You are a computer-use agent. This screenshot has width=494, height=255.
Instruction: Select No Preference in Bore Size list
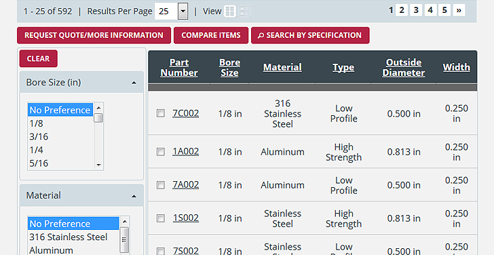tap(60, 110)
